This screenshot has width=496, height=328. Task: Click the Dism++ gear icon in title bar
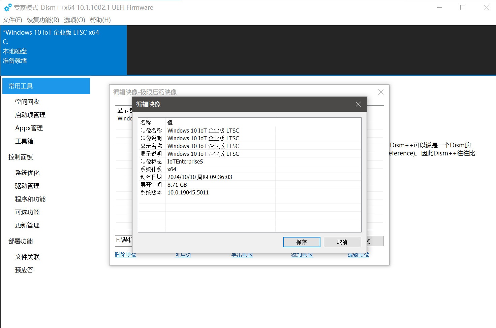[x=8, y=7]
